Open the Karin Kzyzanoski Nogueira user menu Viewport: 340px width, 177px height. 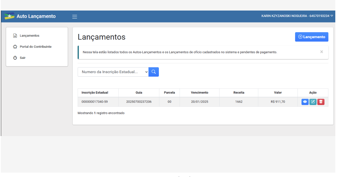click(297, 16)
